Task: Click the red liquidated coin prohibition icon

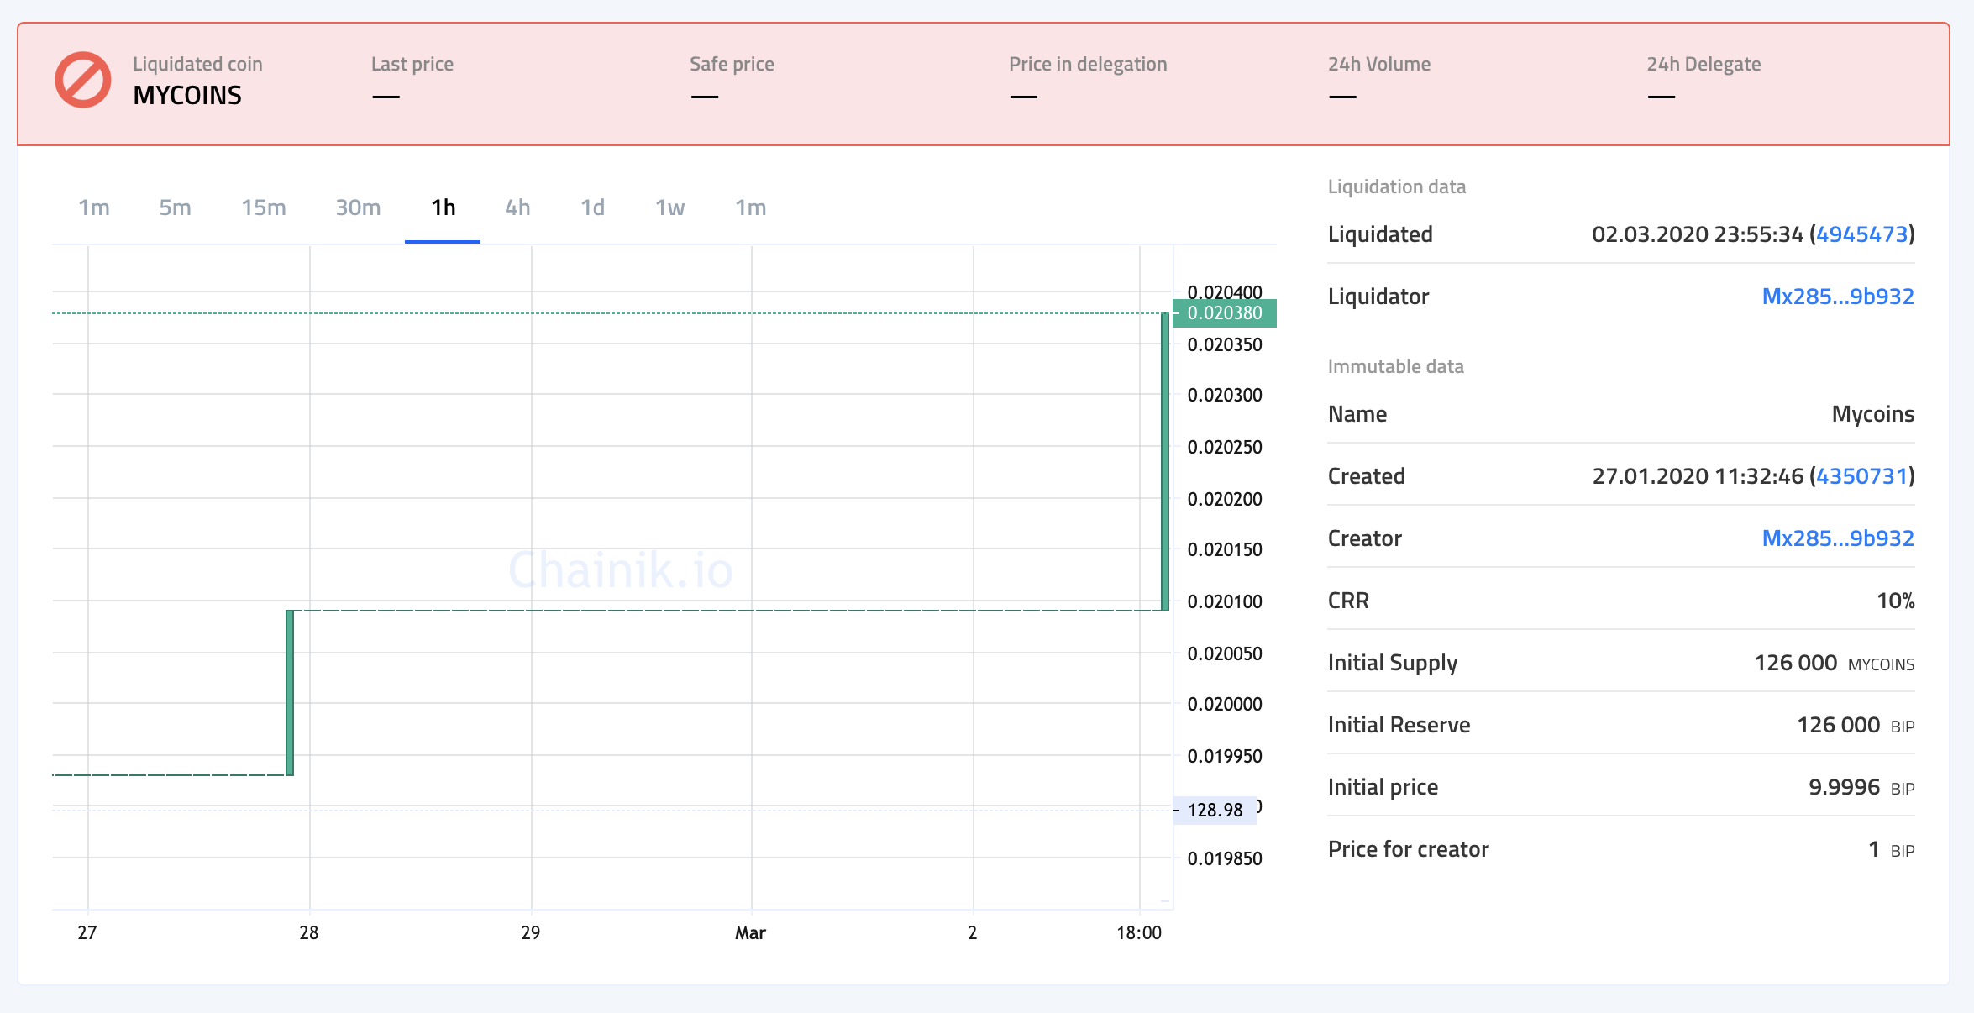Action: (83, 81)
